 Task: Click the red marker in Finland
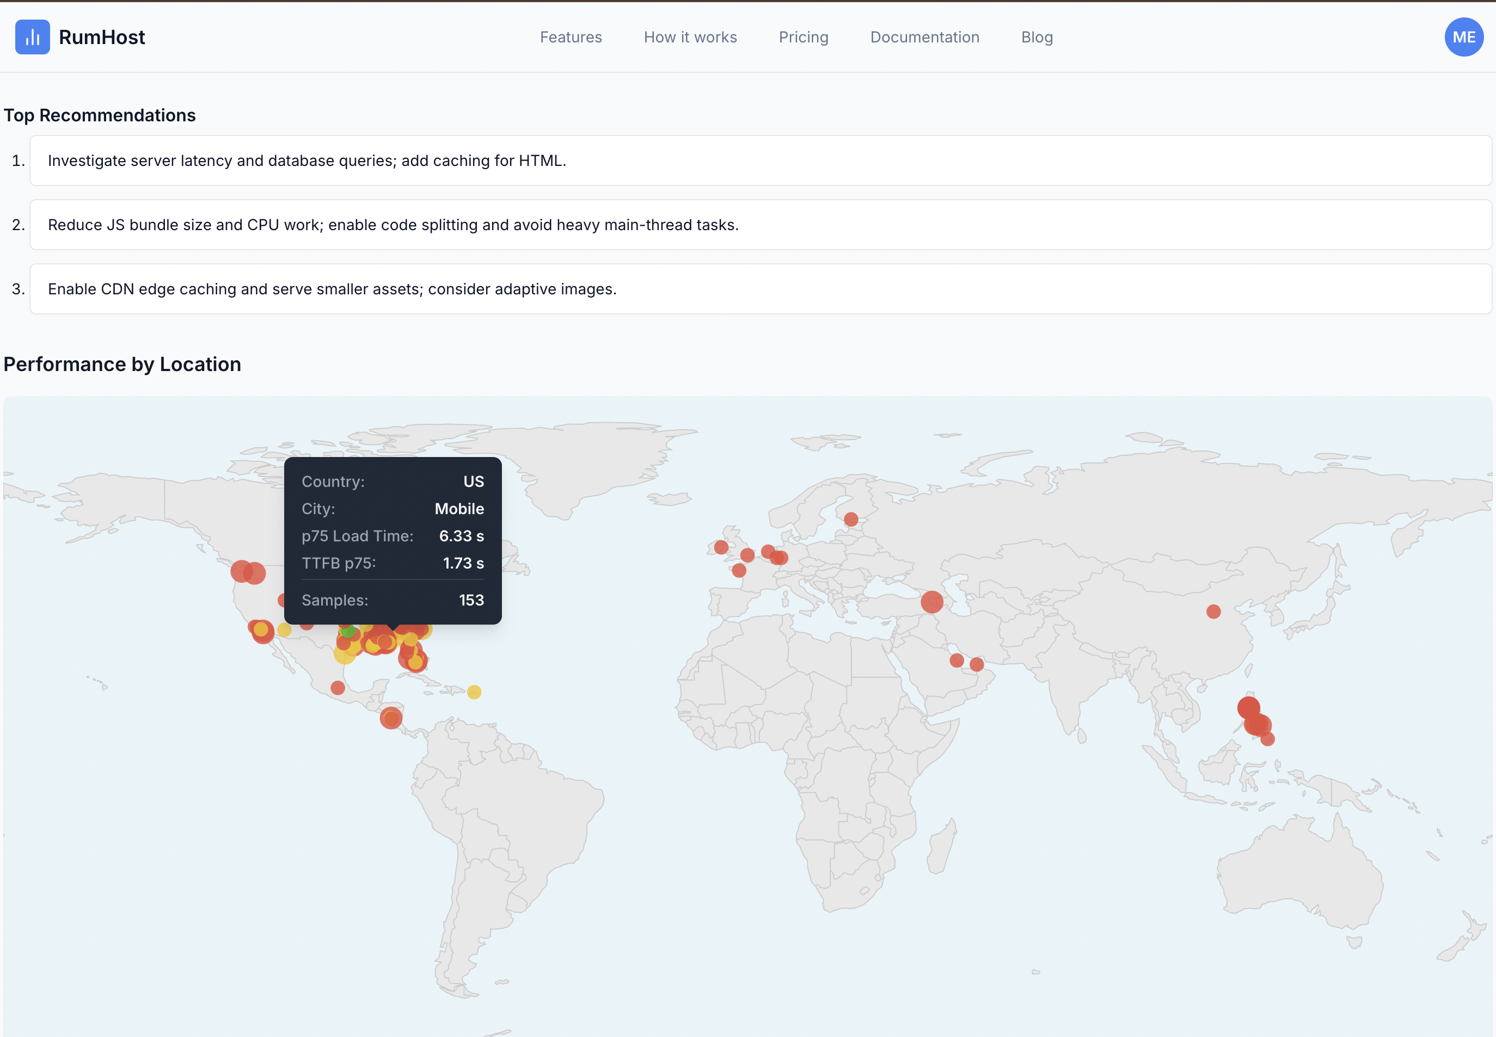(x=850, y=519)
